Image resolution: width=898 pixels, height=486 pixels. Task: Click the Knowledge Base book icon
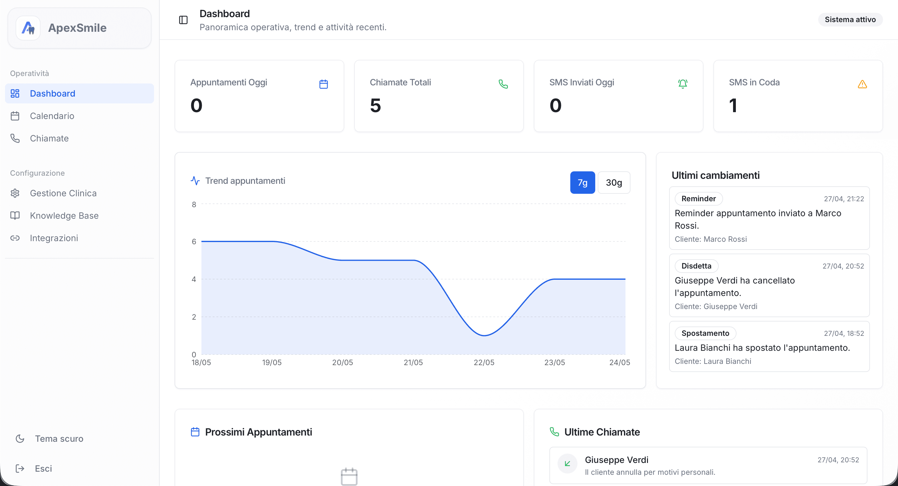[15, 216]
